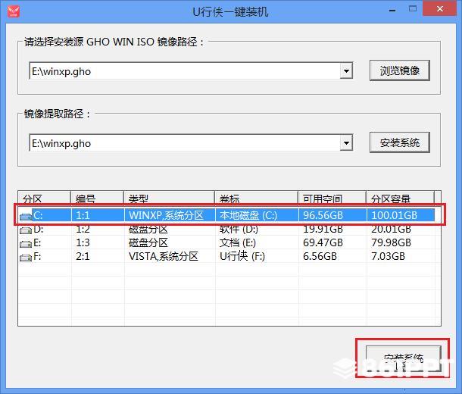Screen dimensions: 462x394
Task: Select the U行侠 (F:) row label
Action: pos(242,256)
